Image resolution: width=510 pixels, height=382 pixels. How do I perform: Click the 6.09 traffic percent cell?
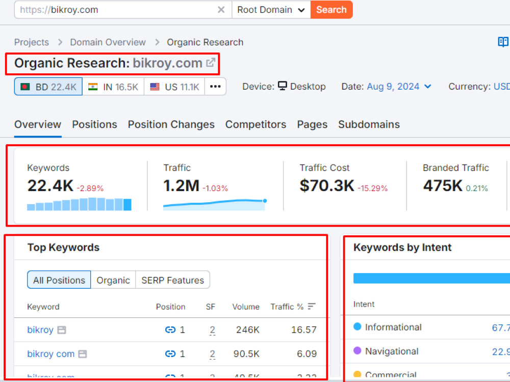[x=307, y=354]
